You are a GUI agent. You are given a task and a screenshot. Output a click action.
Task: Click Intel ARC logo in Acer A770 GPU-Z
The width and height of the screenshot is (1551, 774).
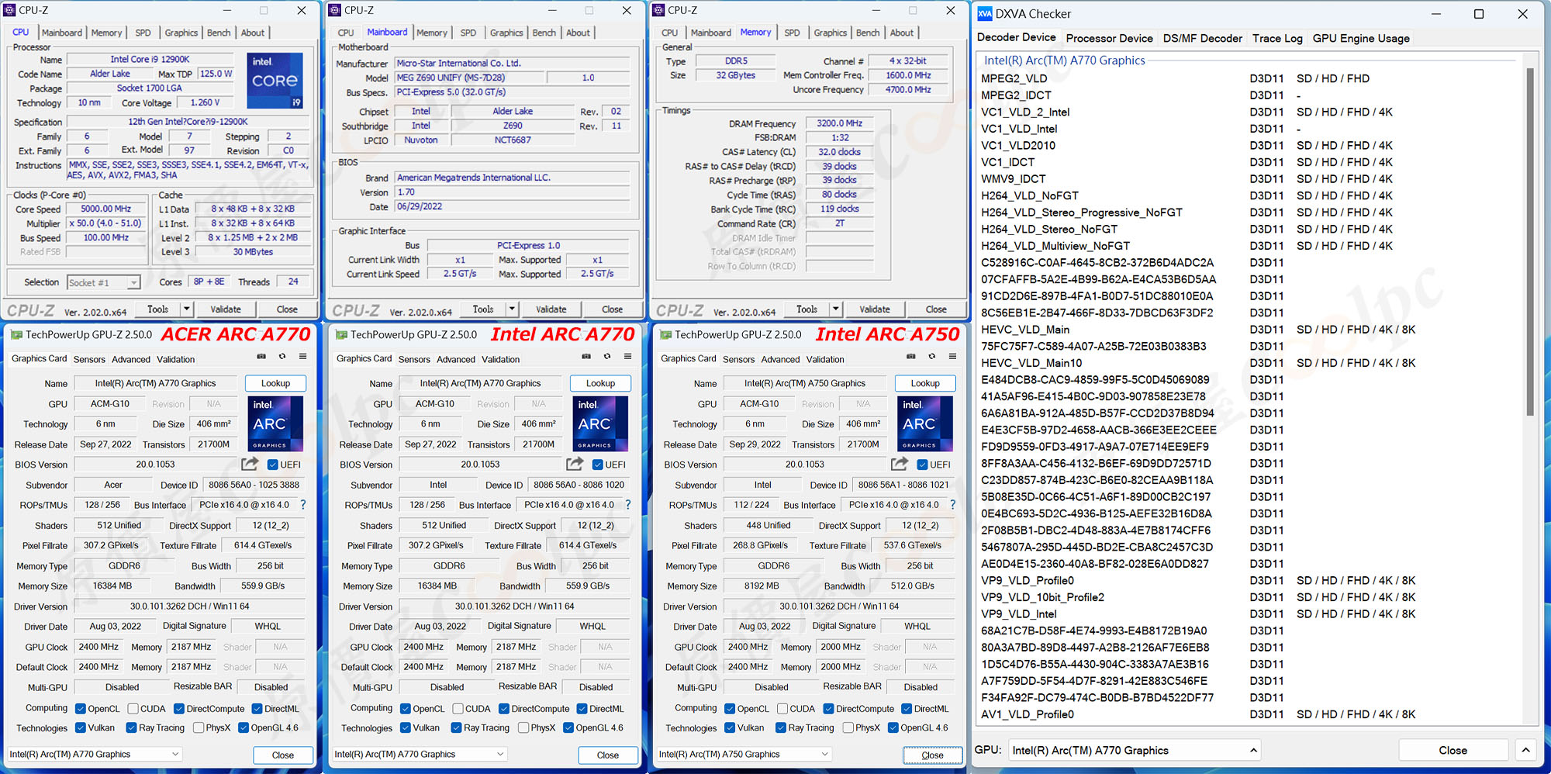coord(276,423)
